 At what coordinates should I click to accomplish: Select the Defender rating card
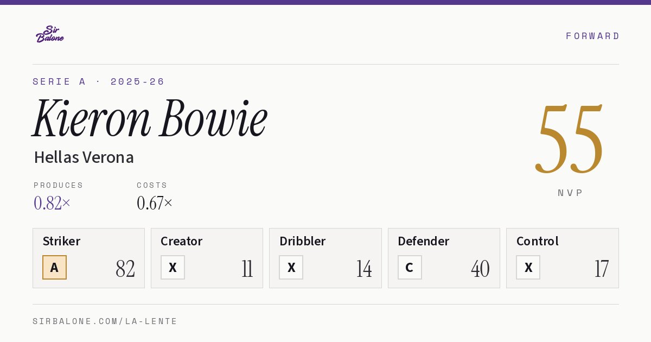click(x=444, y=258)
